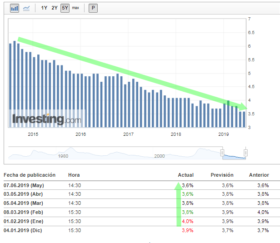Show the max time range

[x=75, y=8]
